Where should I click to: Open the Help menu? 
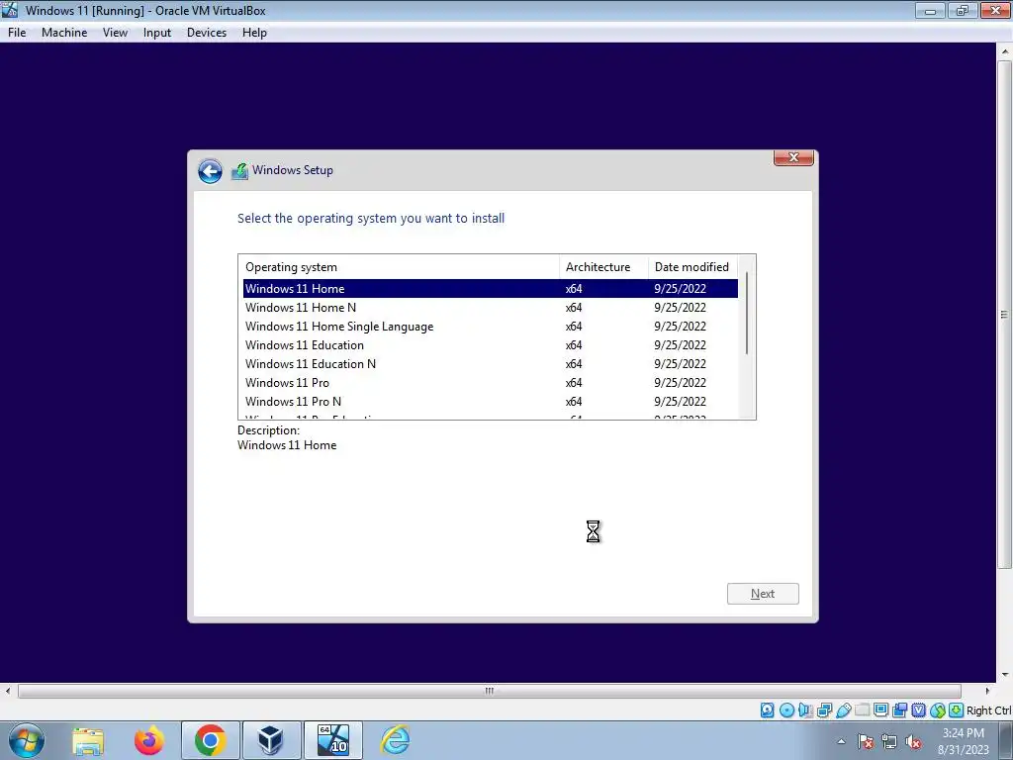click(254, 33)
